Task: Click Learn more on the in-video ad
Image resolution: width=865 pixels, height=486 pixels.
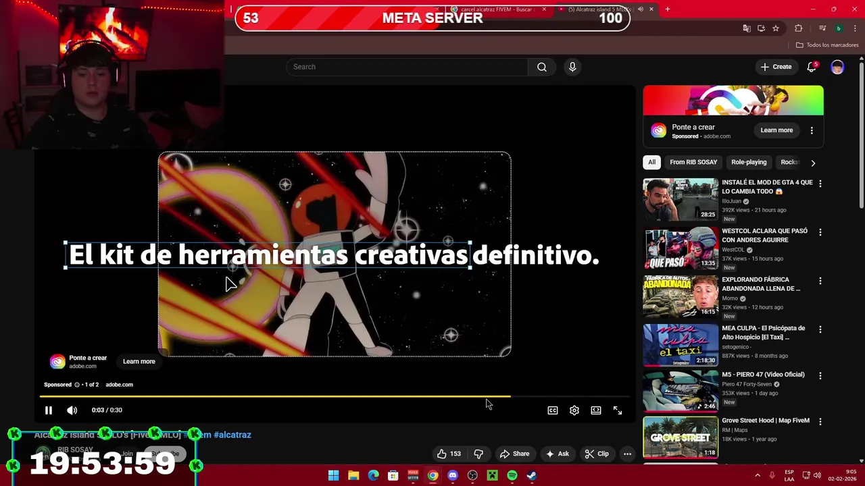Action: click(139, 361)
